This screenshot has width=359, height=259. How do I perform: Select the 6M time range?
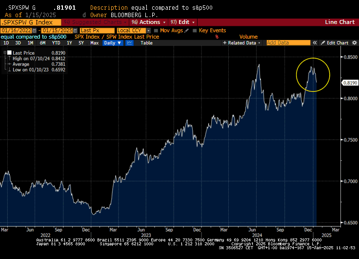(42, 43)
